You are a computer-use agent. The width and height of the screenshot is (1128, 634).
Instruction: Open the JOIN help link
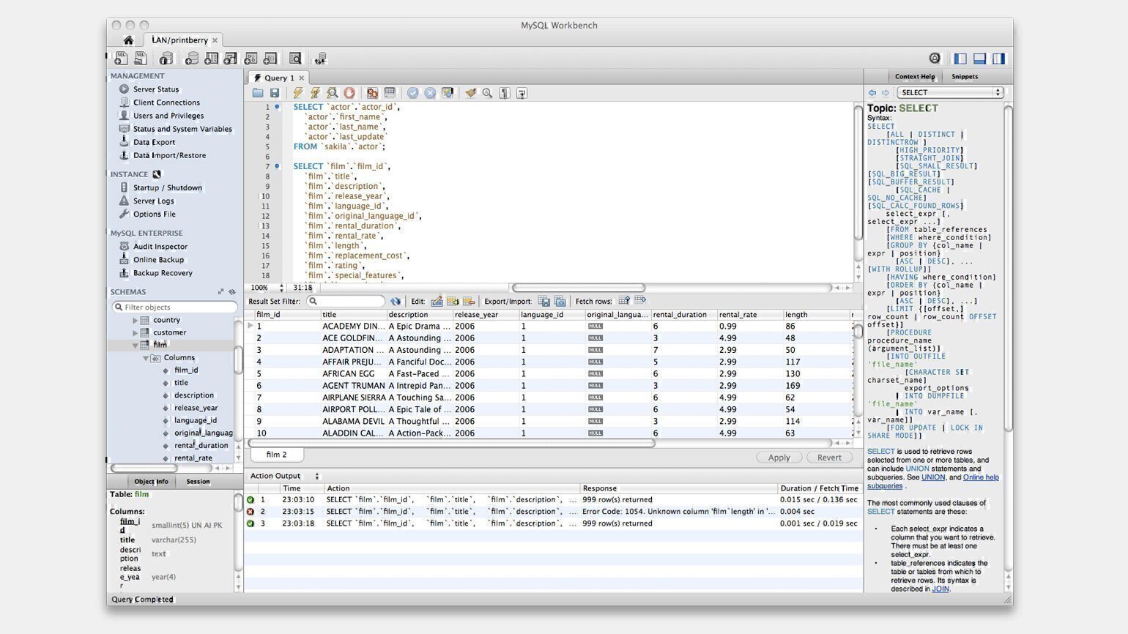940,589
